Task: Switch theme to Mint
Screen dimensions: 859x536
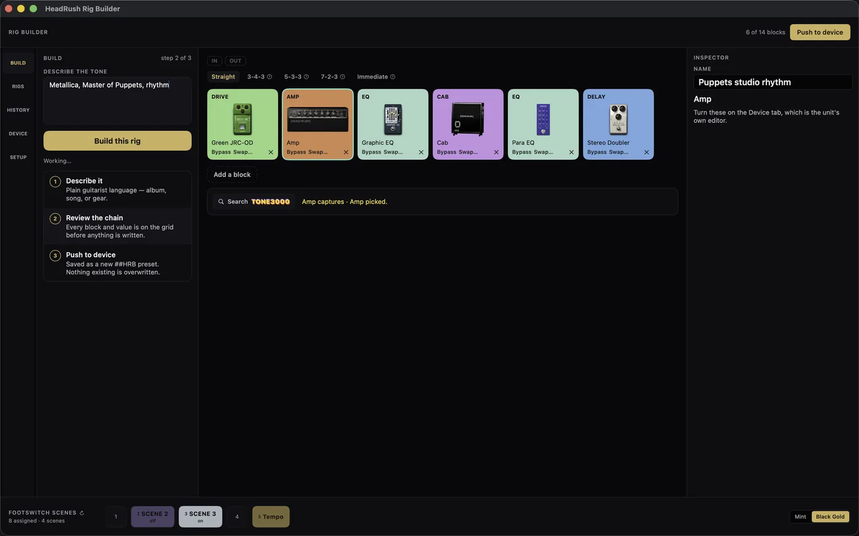Action: pyautogui.click(x=801, y=516)
